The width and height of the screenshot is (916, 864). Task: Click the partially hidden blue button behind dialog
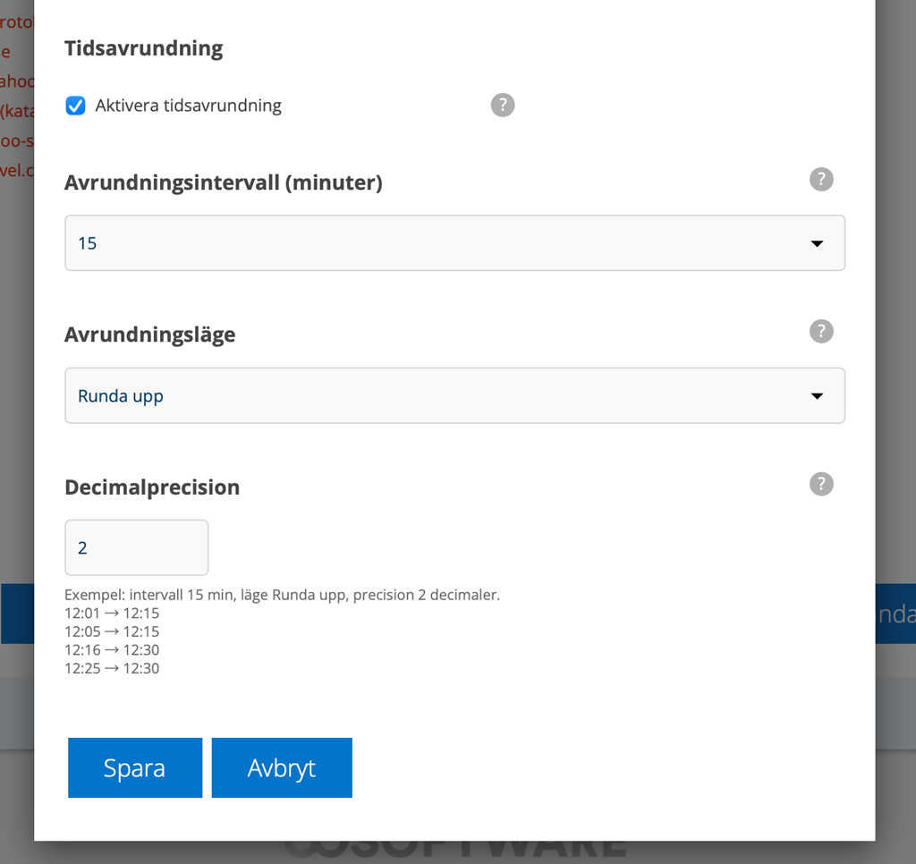pos(895,614)
